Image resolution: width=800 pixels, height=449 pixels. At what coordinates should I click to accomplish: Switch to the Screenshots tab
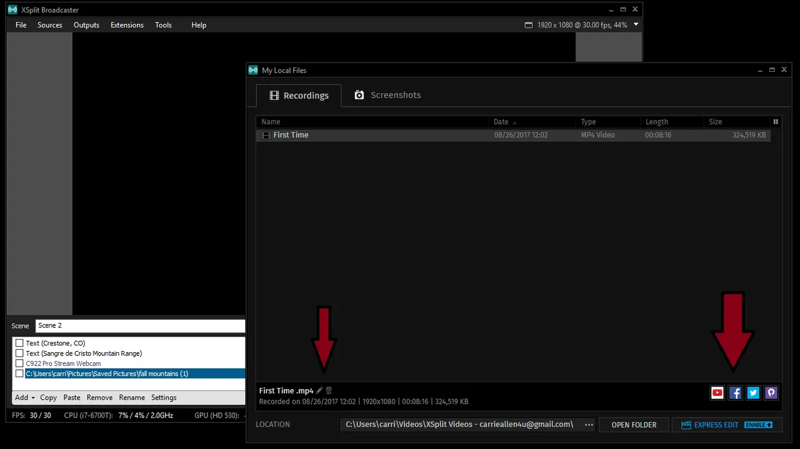(x=387, y=95)
